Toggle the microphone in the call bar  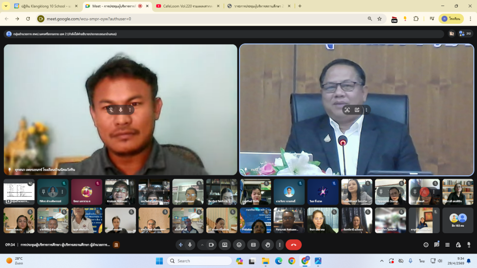tap(190, 245)
